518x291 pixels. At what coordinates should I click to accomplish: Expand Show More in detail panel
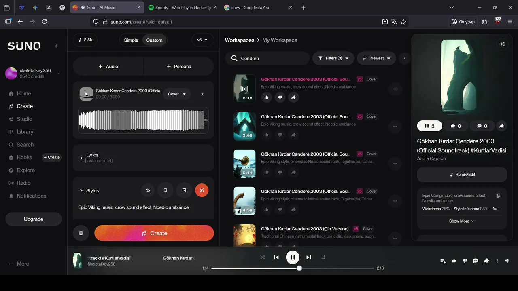point(462,221)
